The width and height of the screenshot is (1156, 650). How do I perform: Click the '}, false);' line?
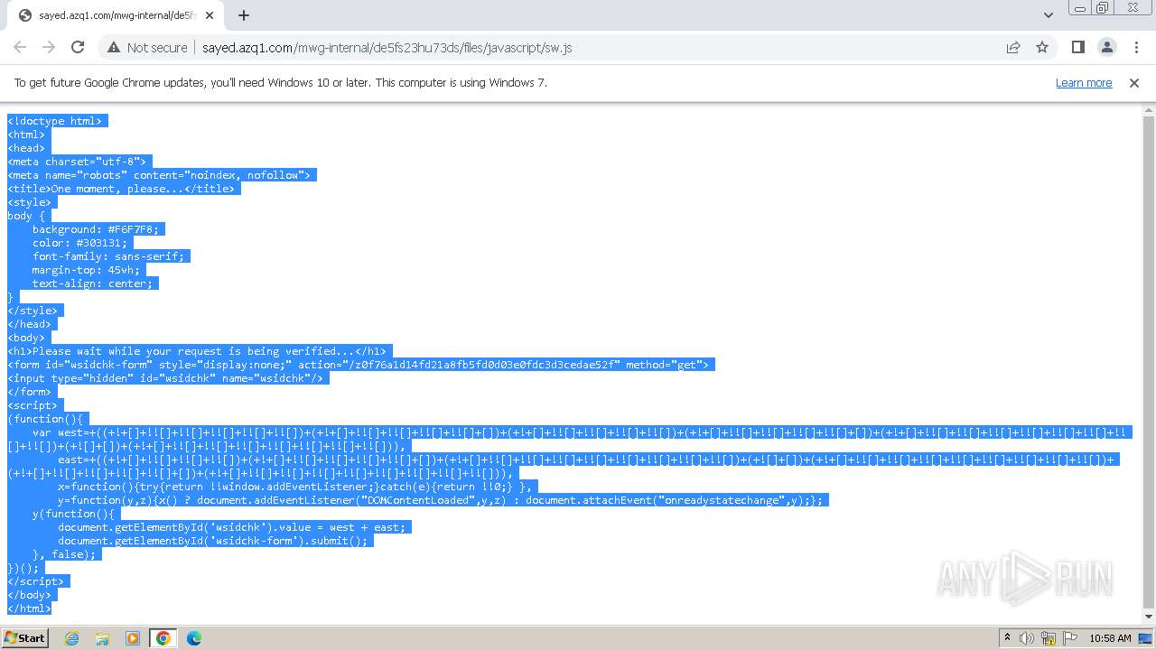pos(64,554)
